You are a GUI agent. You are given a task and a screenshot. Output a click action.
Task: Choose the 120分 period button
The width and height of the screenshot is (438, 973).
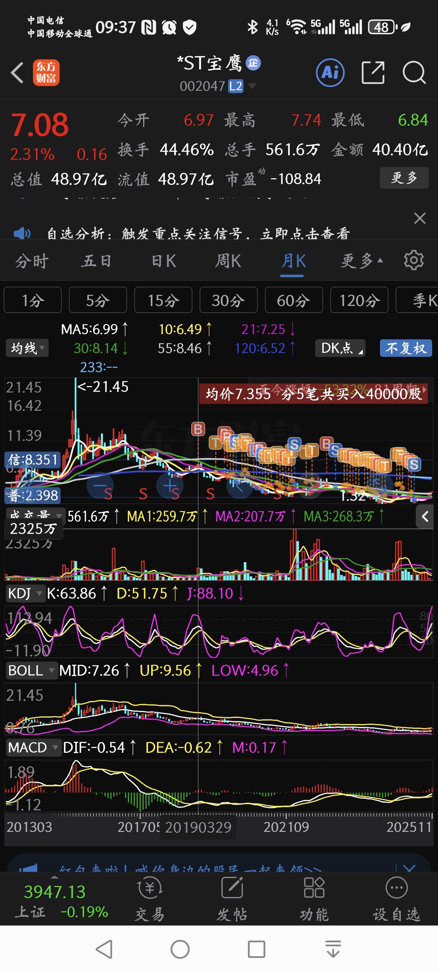click(x=359, y=300)
